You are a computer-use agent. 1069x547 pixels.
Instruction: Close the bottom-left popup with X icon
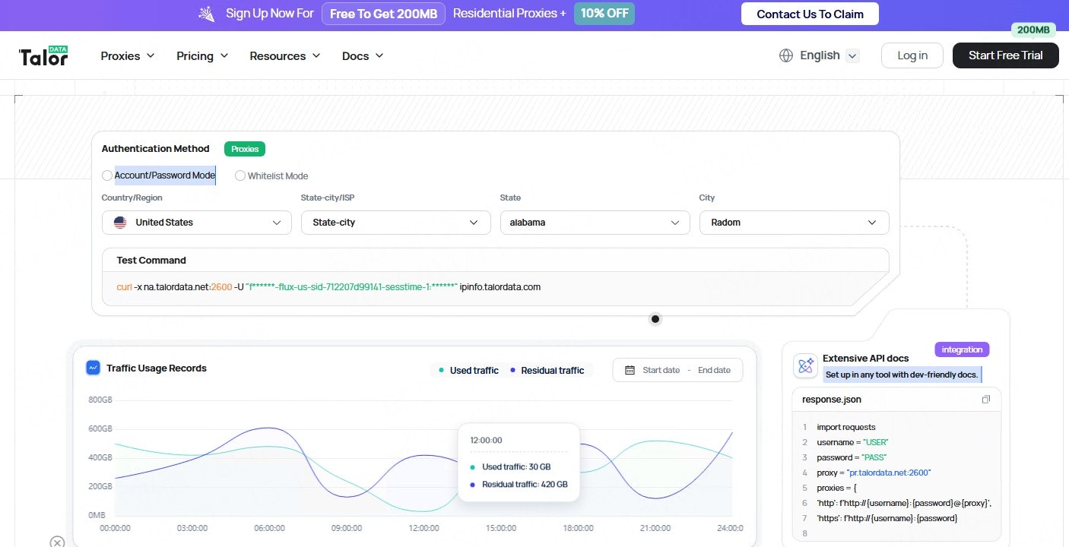click(x=57, y=542)
